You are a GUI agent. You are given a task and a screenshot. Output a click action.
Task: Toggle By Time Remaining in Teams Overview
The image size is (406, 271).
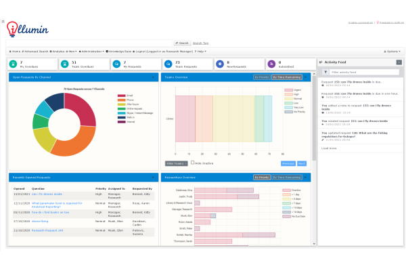point(286,77)
